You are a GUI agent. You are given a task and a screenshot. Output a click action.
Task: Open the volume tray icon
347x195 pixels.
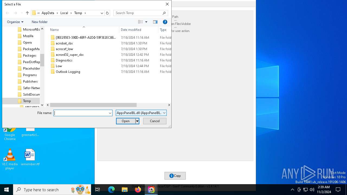click(x=312, y=190)
